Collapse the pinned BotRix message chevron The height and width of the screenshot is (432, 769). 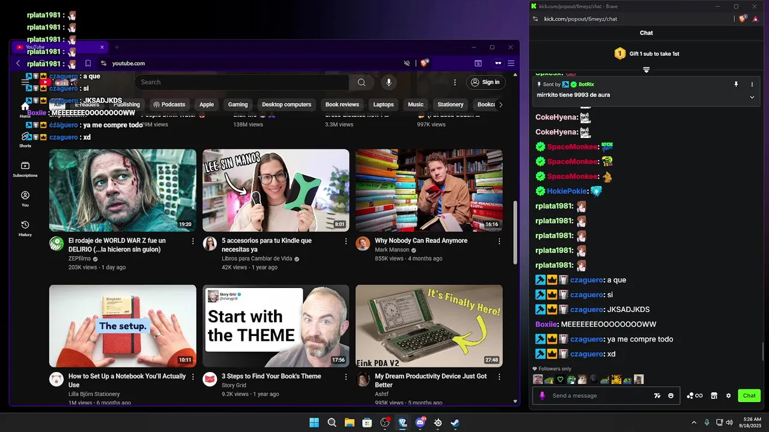(752, 97)
